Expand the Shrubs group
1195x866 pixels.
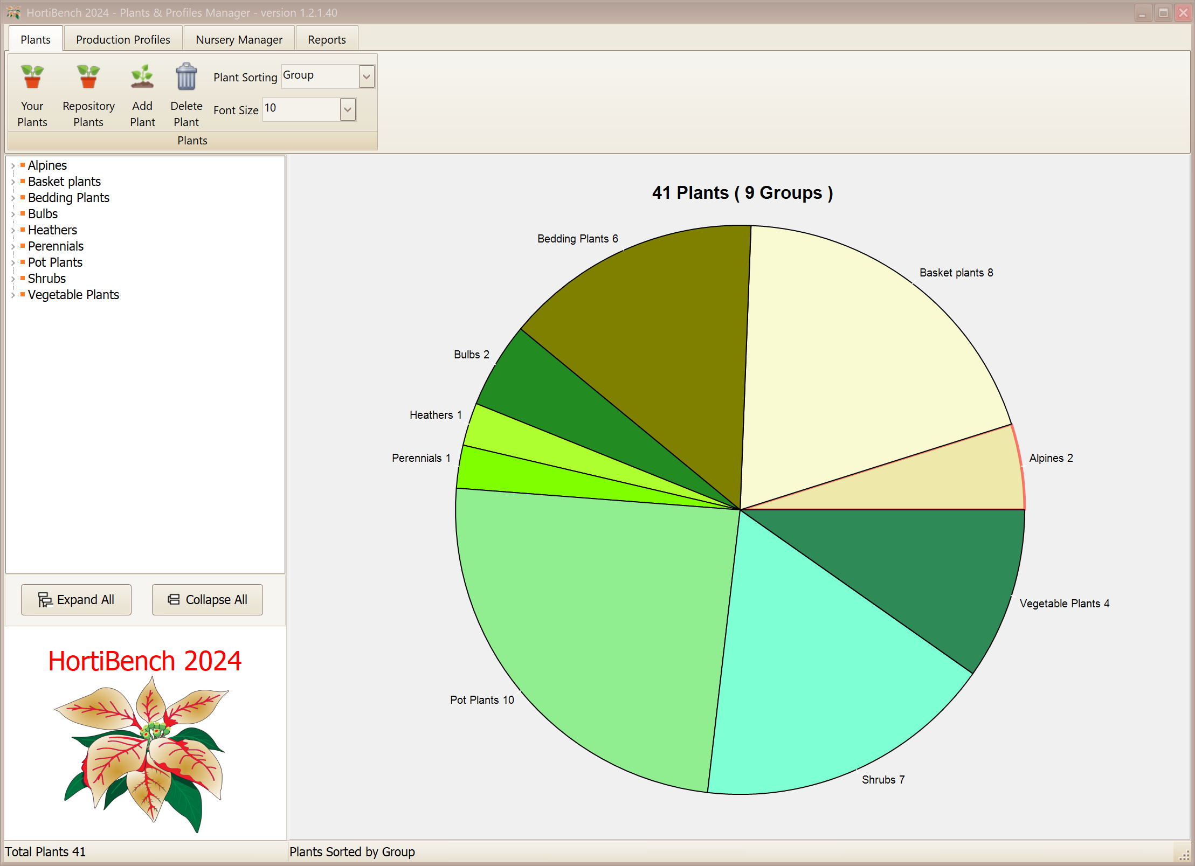click(x=13, y=279)
